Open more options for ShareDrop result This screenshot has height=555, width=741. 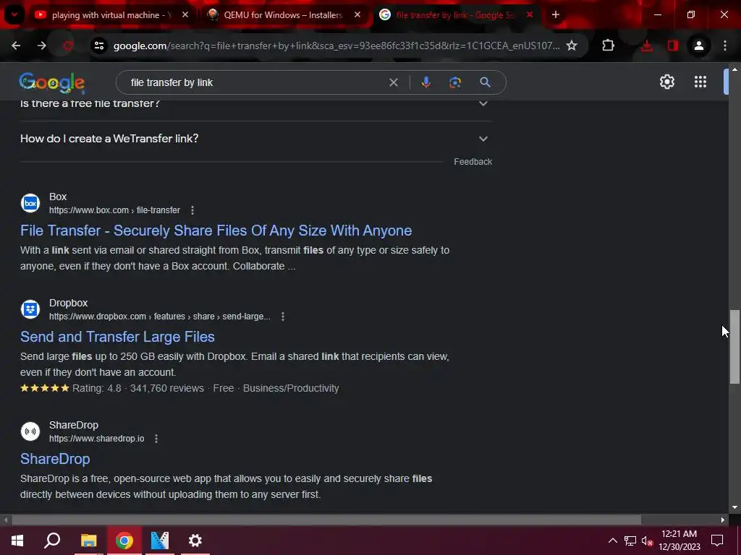[x=156, y=439]
